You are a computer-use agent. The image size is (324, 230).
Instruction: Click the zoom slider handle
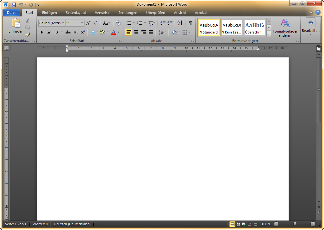coord(295,224)
